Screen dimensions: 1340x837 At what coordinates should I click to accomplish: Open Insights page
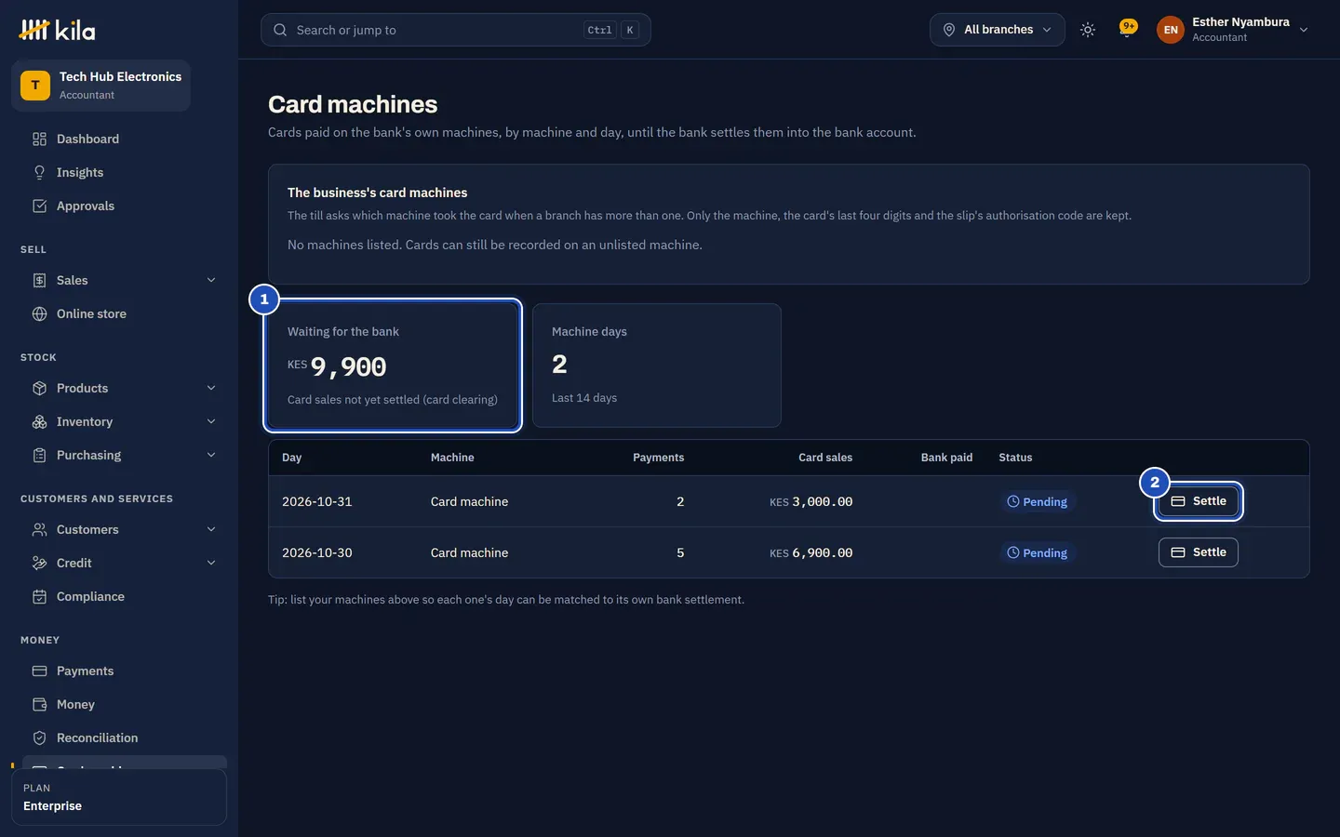pos(119,172)
